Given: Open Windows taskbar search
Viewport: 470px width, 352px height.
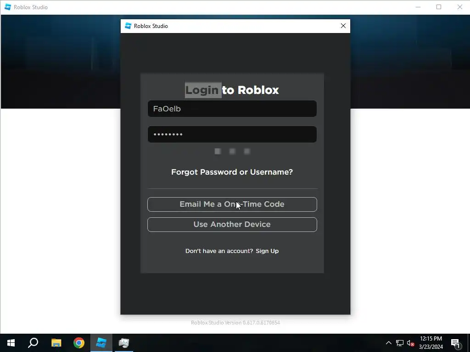Looking at the screenshot, I should pyautogui.click(x=33, y=343).
